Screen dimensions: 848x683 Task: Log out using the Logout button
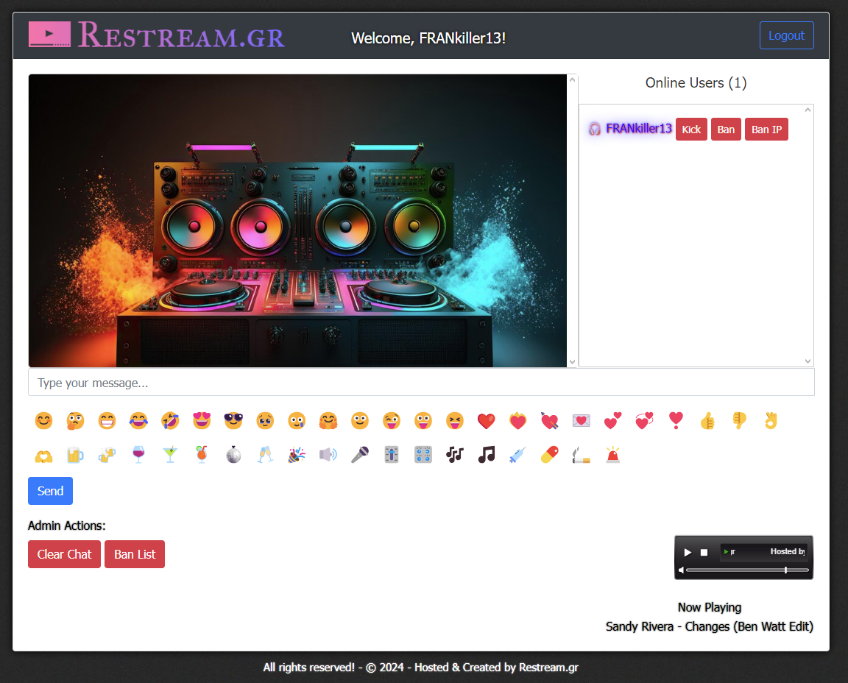(786, 35)
